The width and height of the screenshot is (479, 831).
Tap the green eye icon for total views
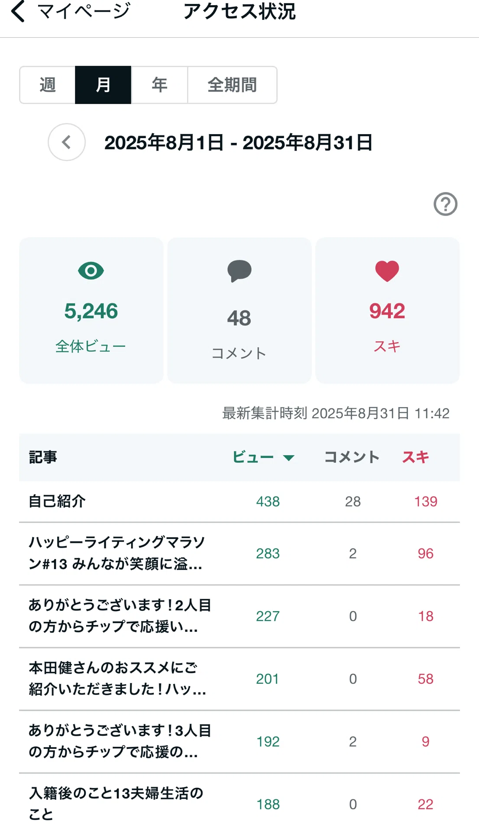91,271
